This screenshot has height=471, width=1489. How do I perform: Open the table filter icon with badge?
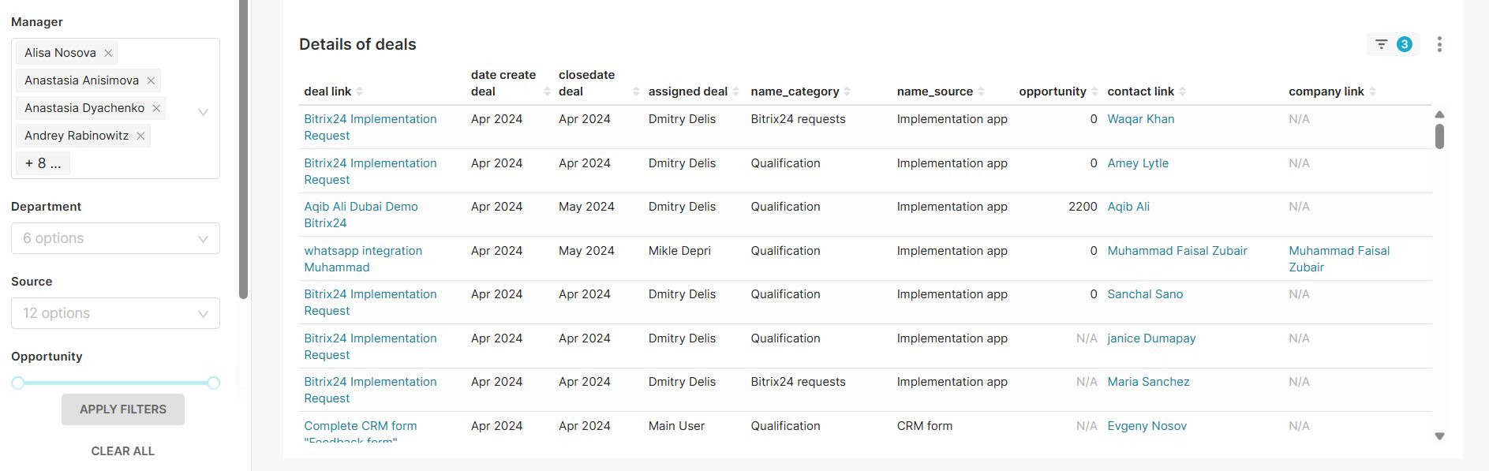point(1392,44)
